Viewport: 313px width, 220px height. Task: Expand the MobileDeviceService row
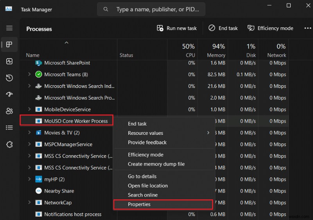pyautogui.click(x=29, y=109)
